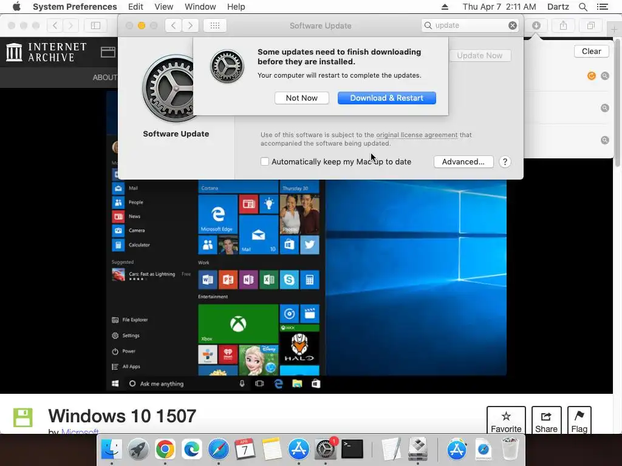The width and height of the screenshot is (622, 466).
Task: Click the date and time in menu bar
Action: (499, 7)
